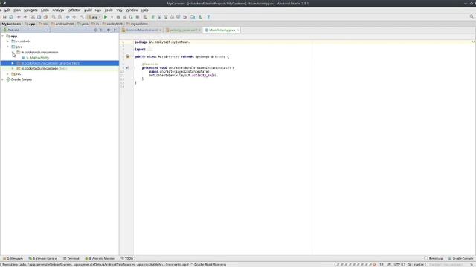Screen dimensions: 476x267
Task: Open the View menu
Action: coord(17,10)
